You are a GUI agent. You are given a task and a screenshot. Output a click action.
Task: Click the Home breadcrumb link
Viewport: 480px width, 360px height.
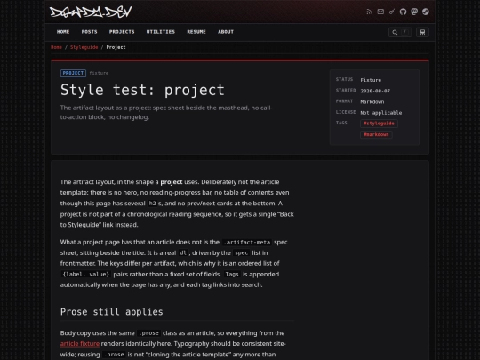tap(56, 47)
